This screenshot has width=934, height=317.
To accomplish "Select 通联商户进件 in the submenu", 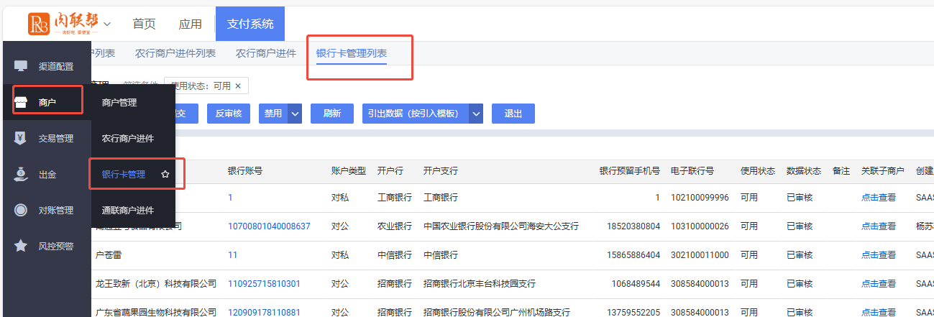I will pyautogui.click(x=128, y=211).
